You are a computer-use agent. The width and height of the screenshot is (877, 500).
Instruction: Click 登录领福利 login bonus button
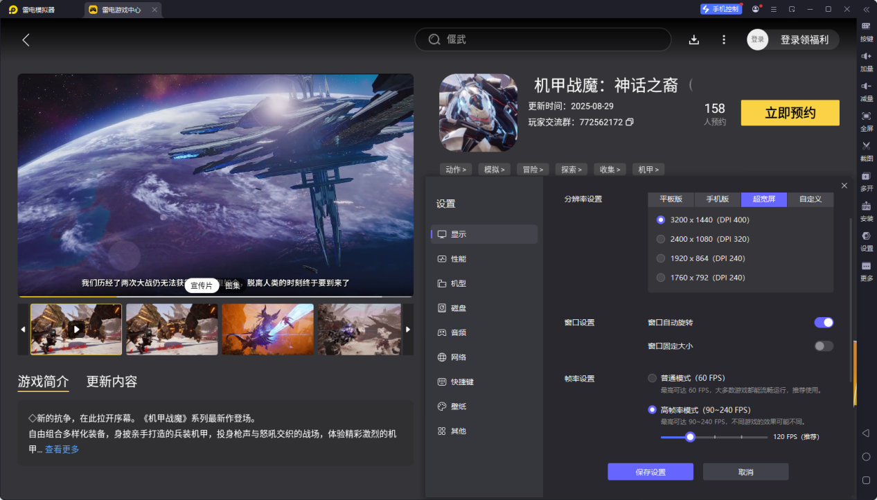(x=804, y=39)
